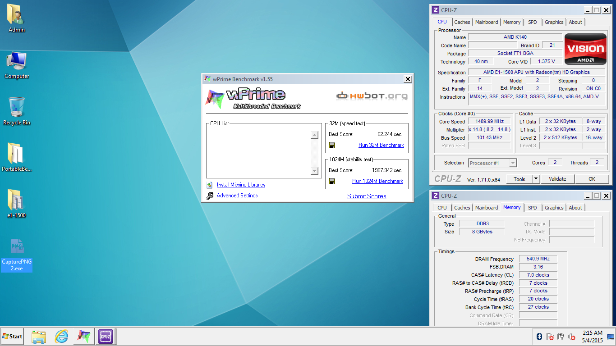Click the CPU List scroll up arrow
The width and height of the screenshot is (616, 346).
pos(314,135)
